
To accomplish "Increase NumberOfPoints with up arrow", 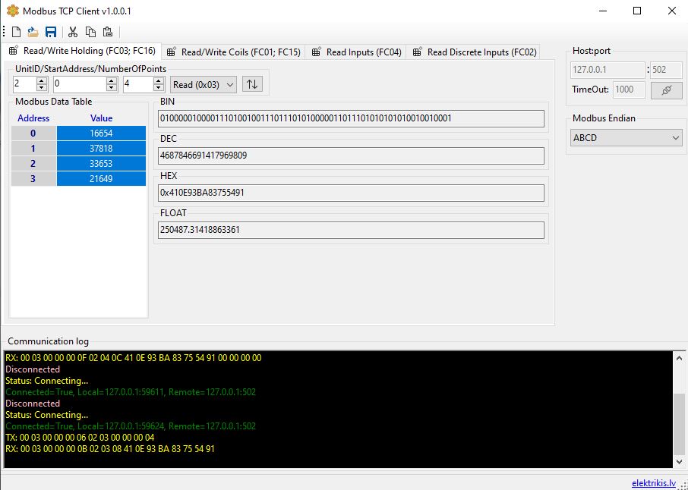I will (159, 80).
